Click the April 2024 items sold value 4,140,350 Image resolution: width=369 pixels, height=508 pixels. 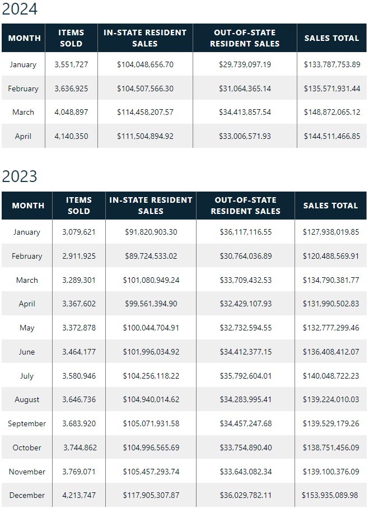click(x=71, y=136)
